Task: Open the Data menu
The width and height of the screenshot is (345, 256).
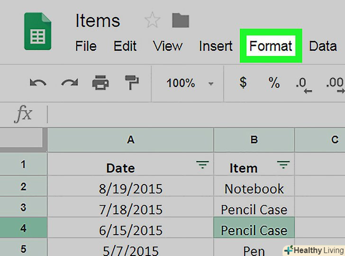Action: click(323, 46)
